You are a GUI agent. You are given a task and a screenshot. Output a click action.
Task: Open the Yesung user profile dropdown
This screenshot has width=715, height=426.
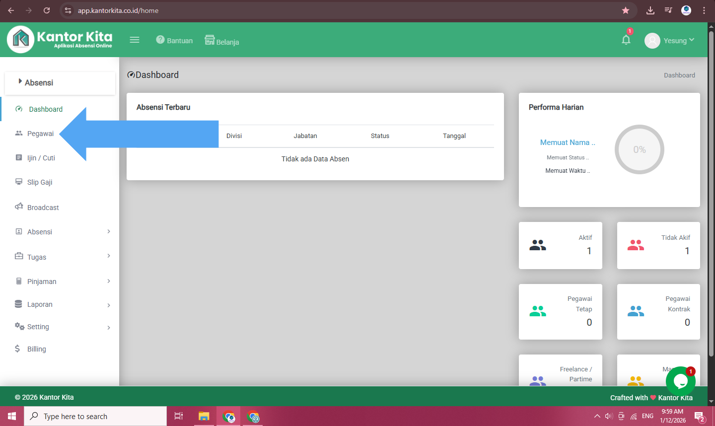pyautogui.click(x=669, y=41)
